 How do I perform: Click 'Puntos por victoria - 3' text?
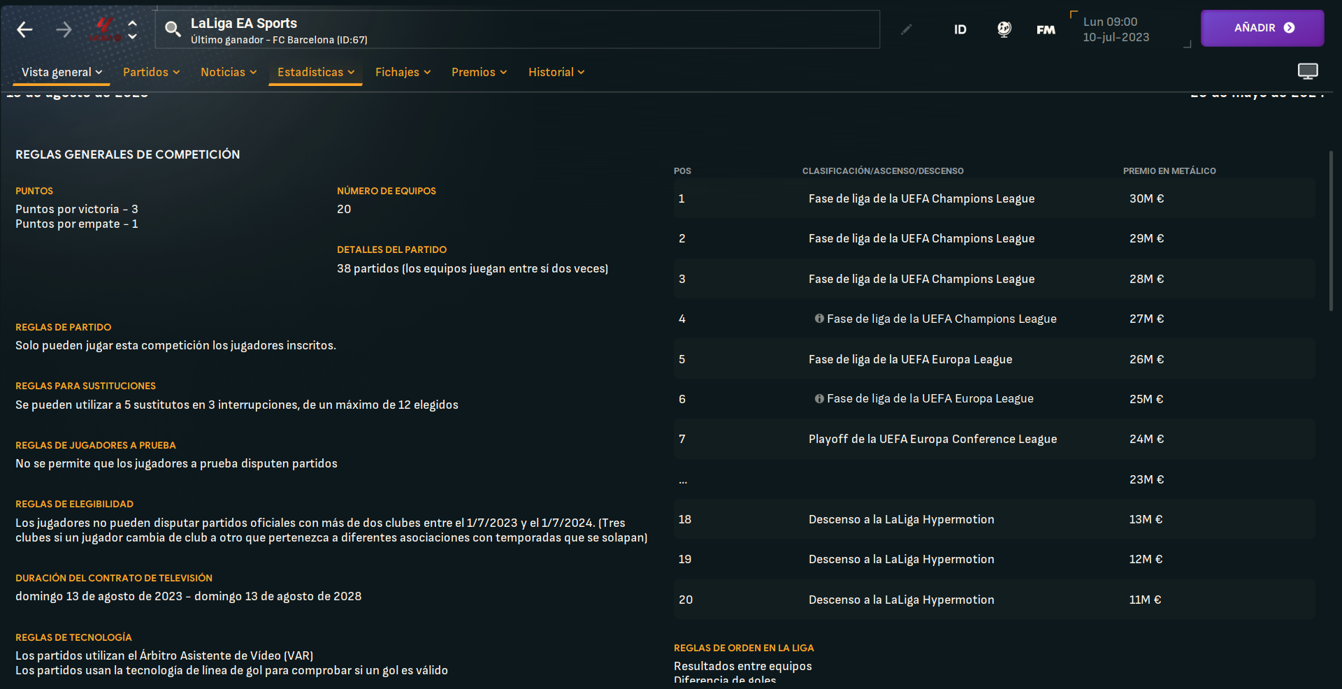tap(77, 209)
